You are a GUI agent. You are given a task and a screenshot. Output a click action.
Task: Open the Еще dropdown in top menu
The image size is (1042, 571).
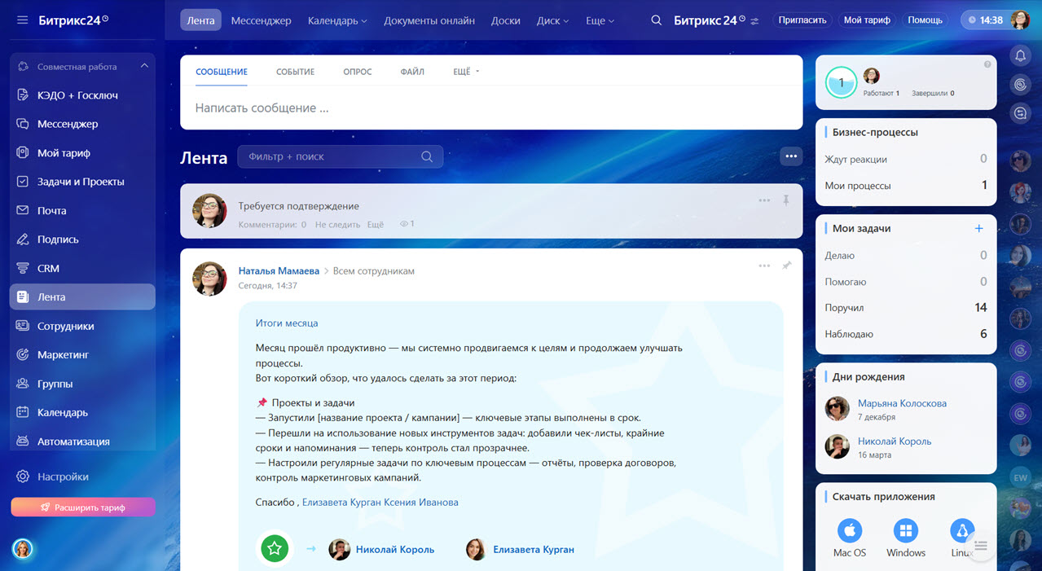coord(600,20)
